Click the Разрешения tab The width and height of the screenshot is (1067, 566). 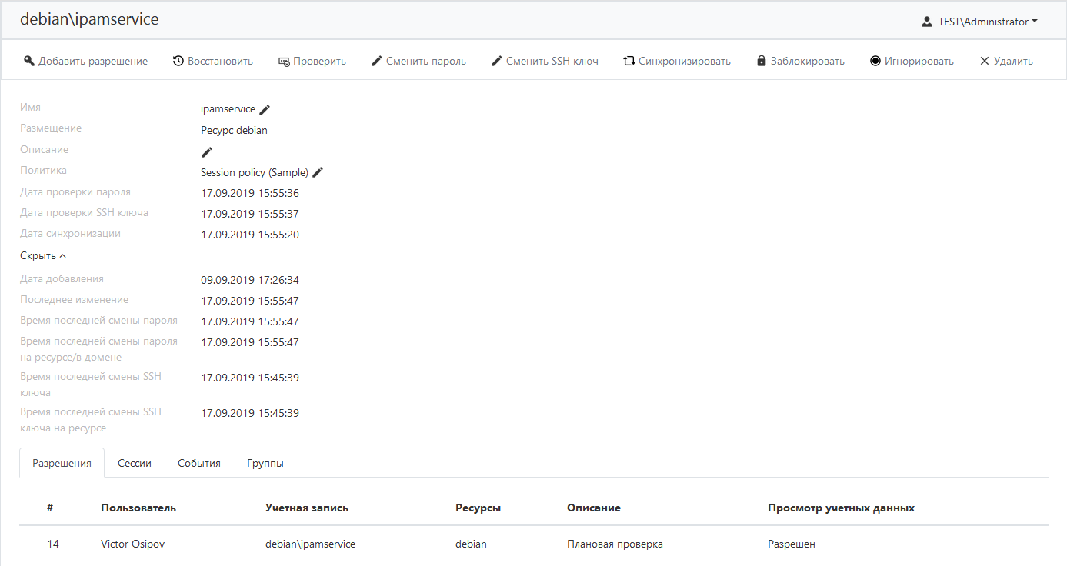(62, 463)
